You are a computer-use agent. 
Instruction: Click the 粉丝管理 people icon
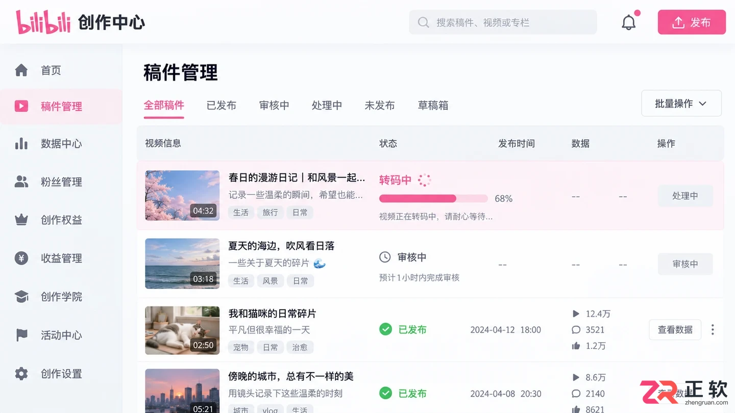pos(21,182)
